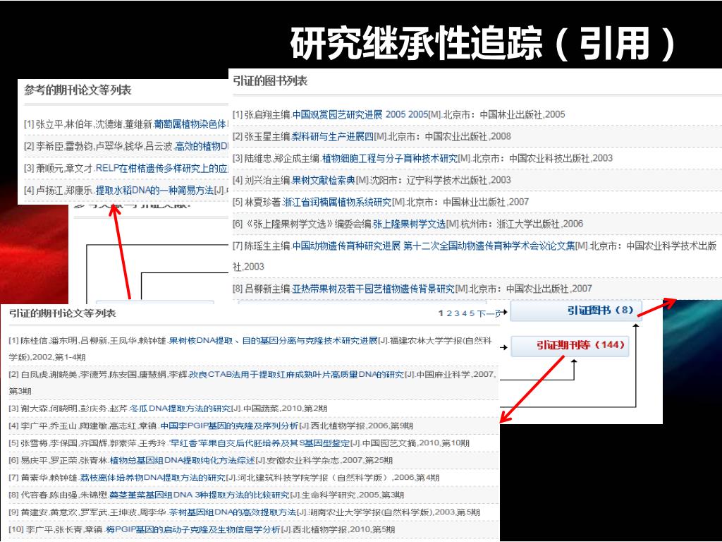Screen dimensions: 722x542
Task: Open article 改良CTAB法用于提取红麻成熟叶片高质量DNA的研究
Action: tap(296, 374)
